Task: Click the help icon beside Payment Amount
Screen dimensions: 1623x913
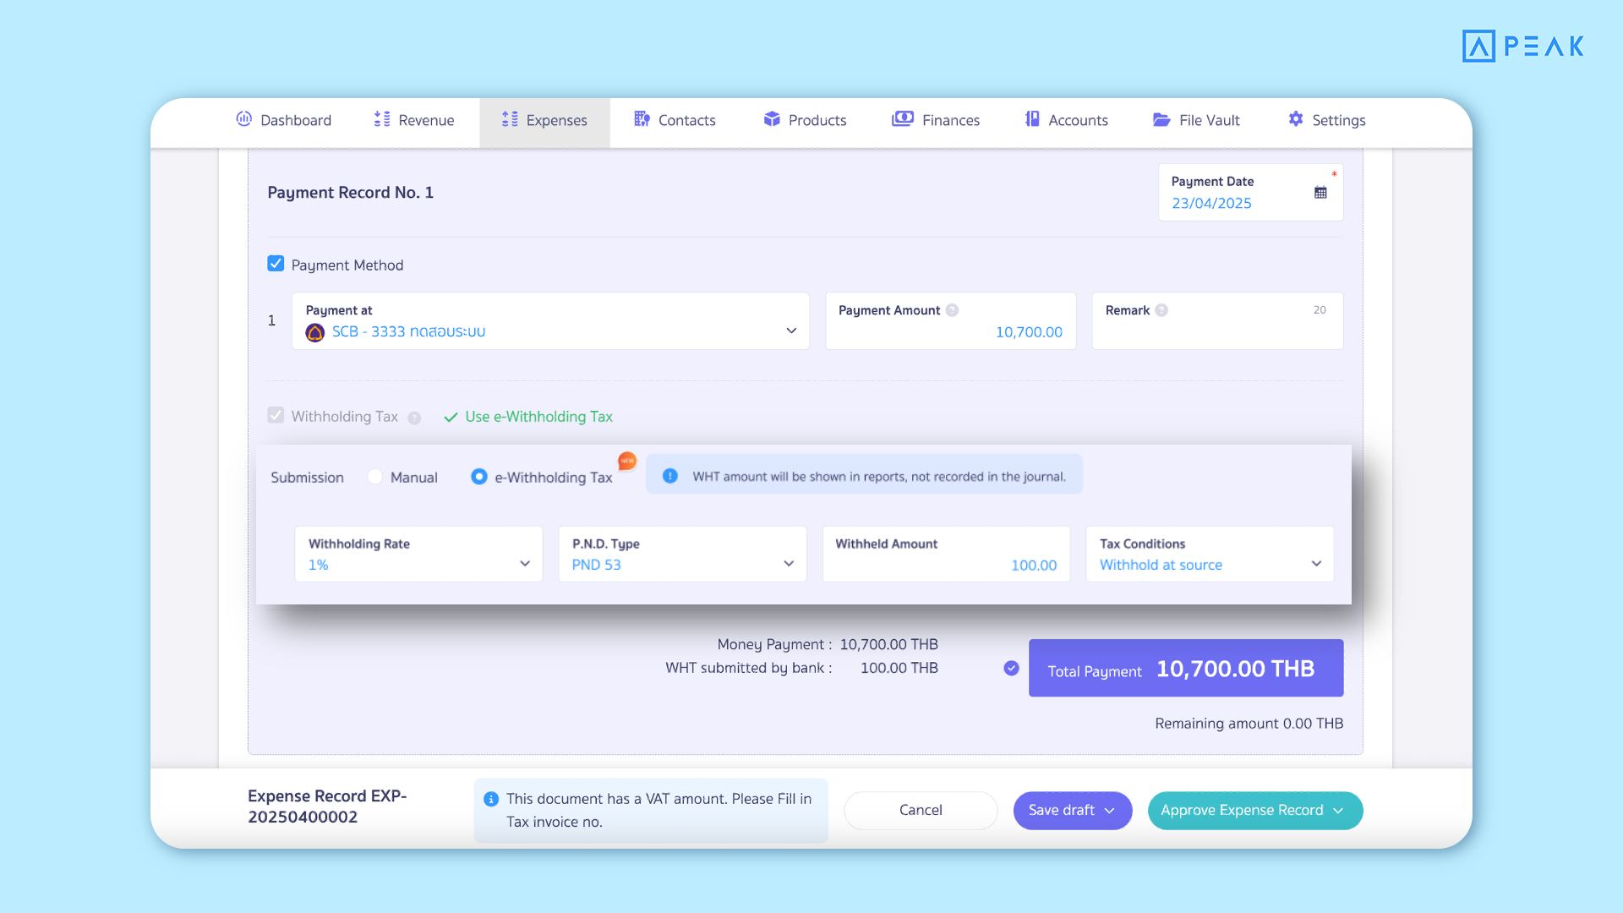Action: coord(953,309)
